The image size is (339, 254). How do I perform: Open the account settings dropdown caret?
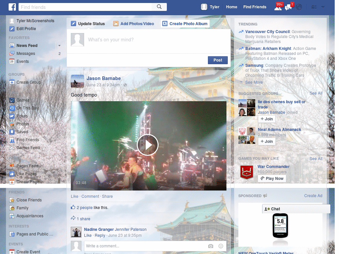pos(323,7)
